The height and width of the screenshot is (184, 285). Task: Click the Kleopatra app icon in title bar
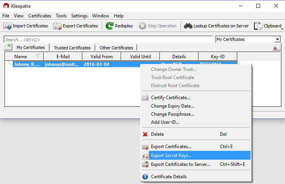pos(6,6)
